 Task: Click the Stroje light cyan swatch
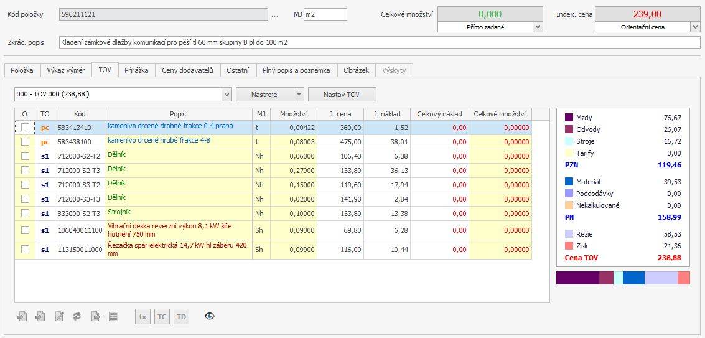tap(569, 141)
